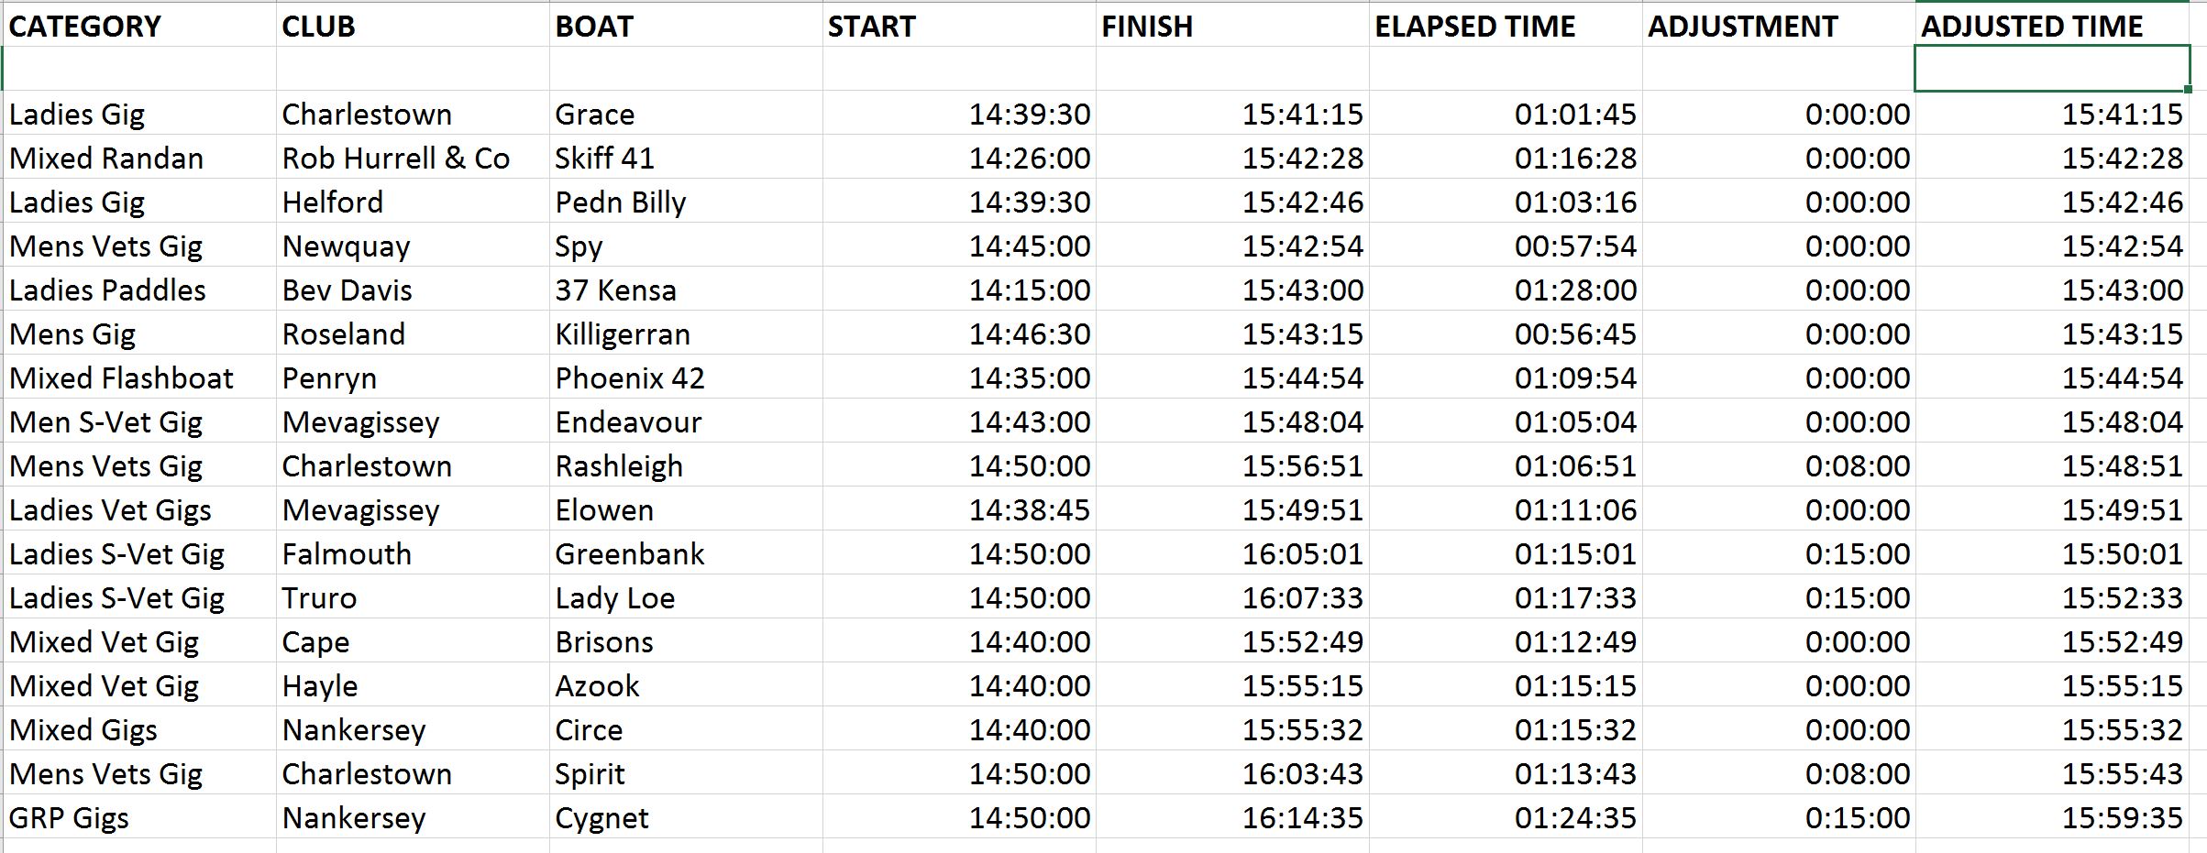
Task: Click the Hayle club cell
Action: pyautogui.click(x=413, y=685)
